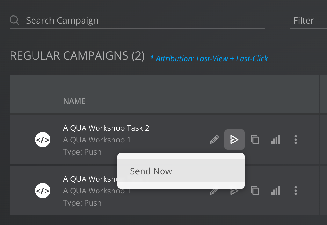This screenshot has height=225, width=327.
Task: Select the code icon on the second campaign row
Action: click(43, 191)
